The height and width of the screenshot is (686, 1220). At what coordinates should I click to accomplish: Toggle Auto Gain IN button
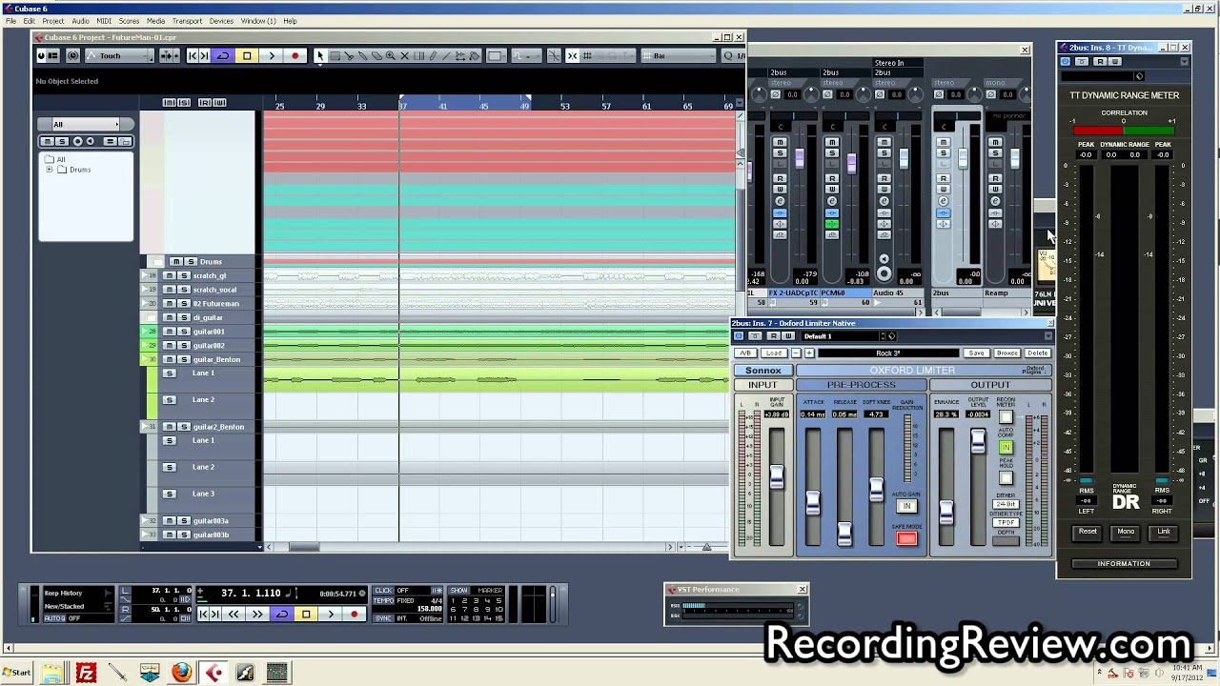point(907,506)
